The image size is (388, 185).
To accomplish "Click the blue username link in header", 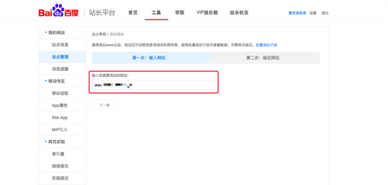I will tap(297, 13).
